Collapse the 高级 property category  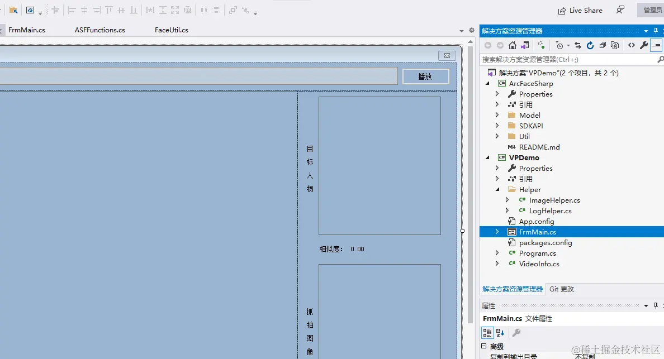(x=484, y=346)
